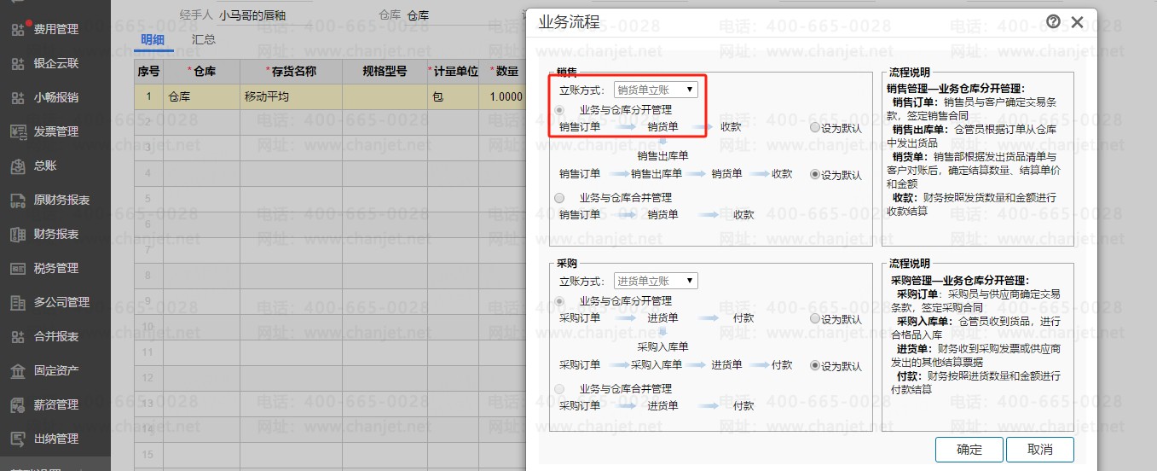1157x471 pixels.
Task: Click the 存货名称 column header
Action: [291, 72]
